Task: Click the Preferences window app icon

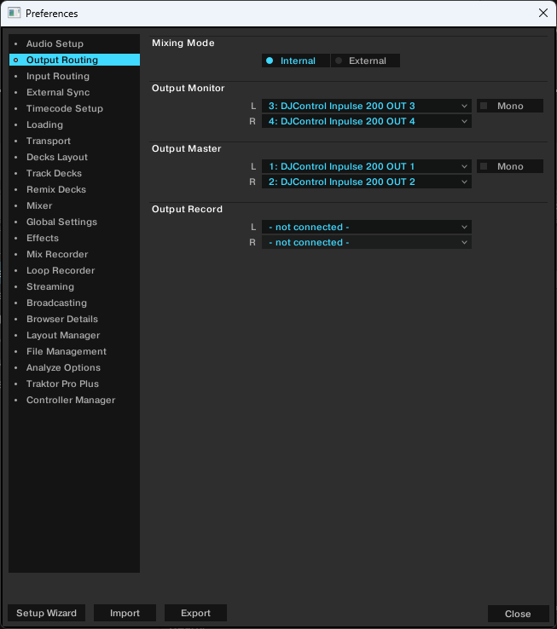Action: [14, 13]
